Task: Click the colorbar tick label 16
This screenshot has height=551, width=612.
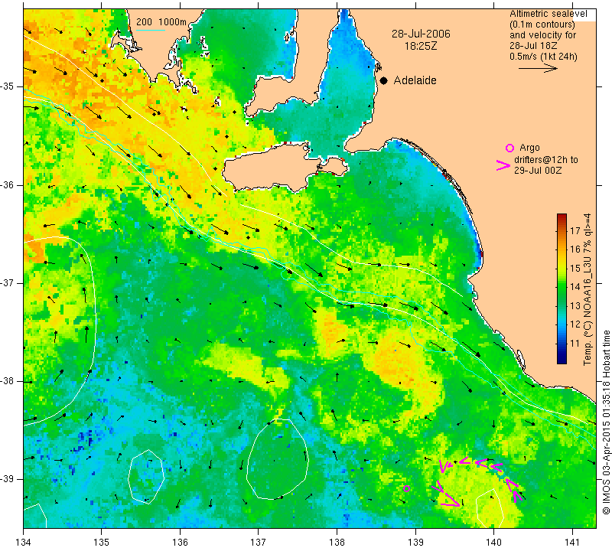Action: pos(575,249)
